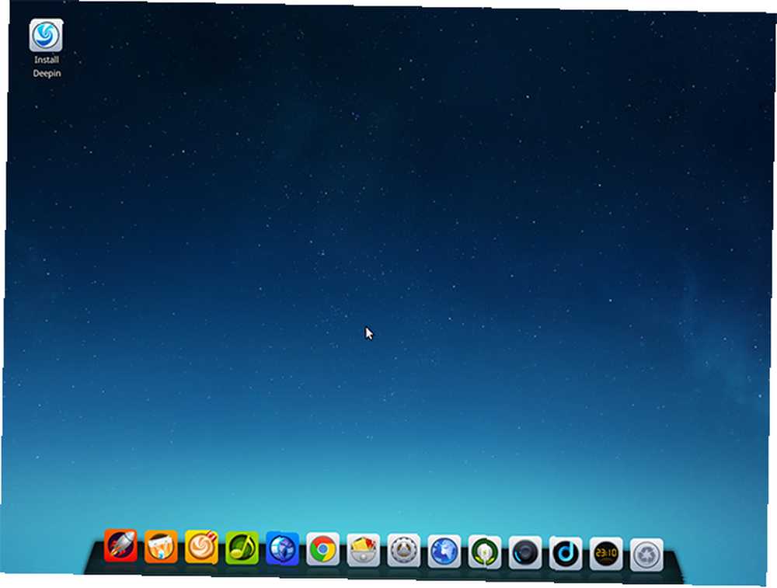Image resolution: width=777 pixels, height=588 pixels.
Task: Click the blue earth network icon
Action: pyautogui.click(x=444, y=551)
